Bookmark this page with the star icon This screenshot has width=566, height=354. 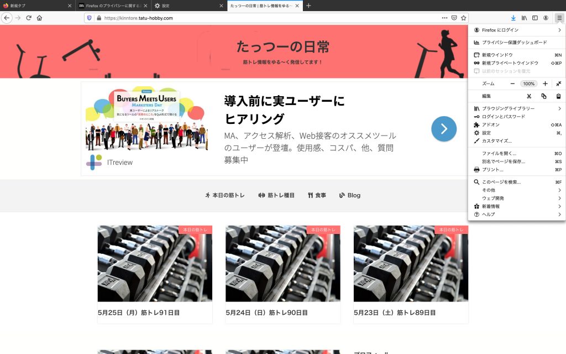[x=464, y=18]
